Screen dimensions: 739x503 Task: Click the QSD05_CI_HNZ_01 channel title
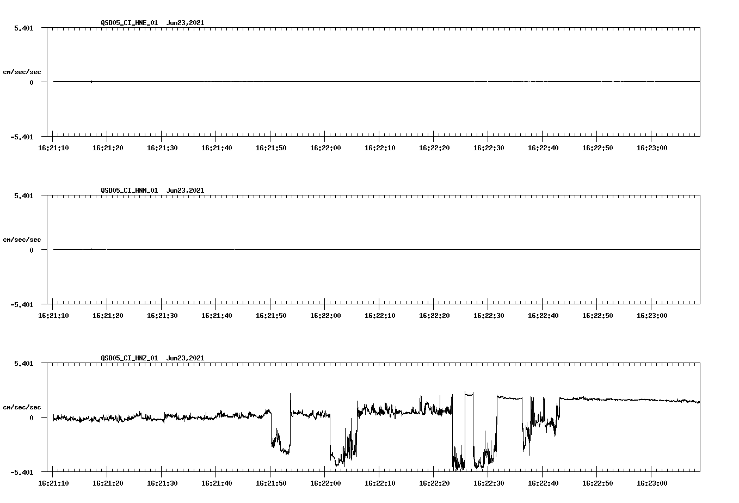[x=130, y=358]
